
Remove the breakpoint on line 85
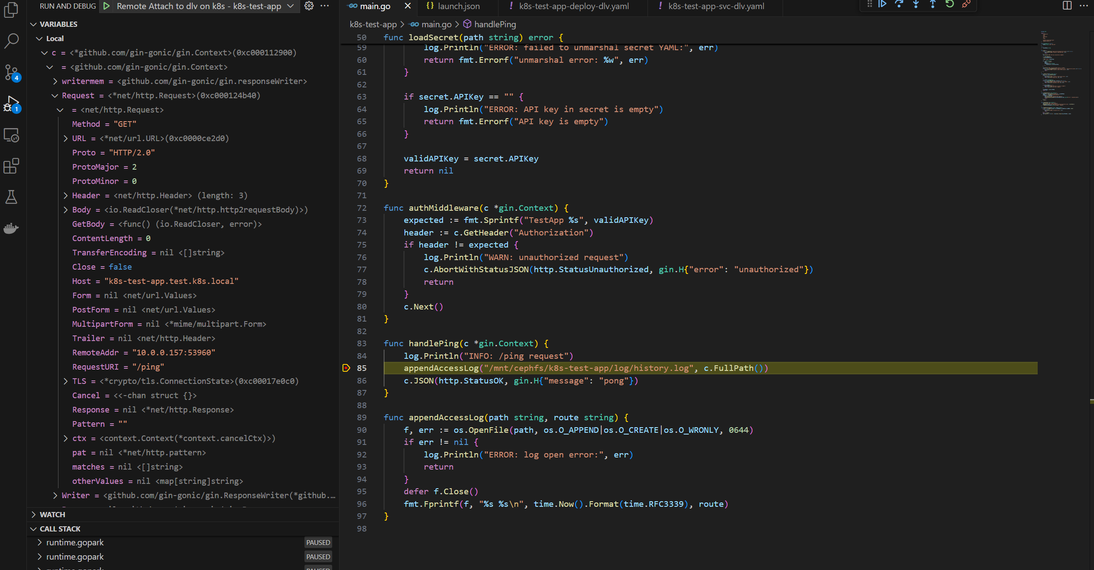(346, 368)
